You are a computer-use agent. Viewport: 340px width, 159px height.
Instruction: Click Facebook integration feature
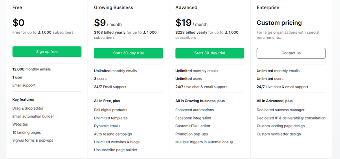(193, 118)
